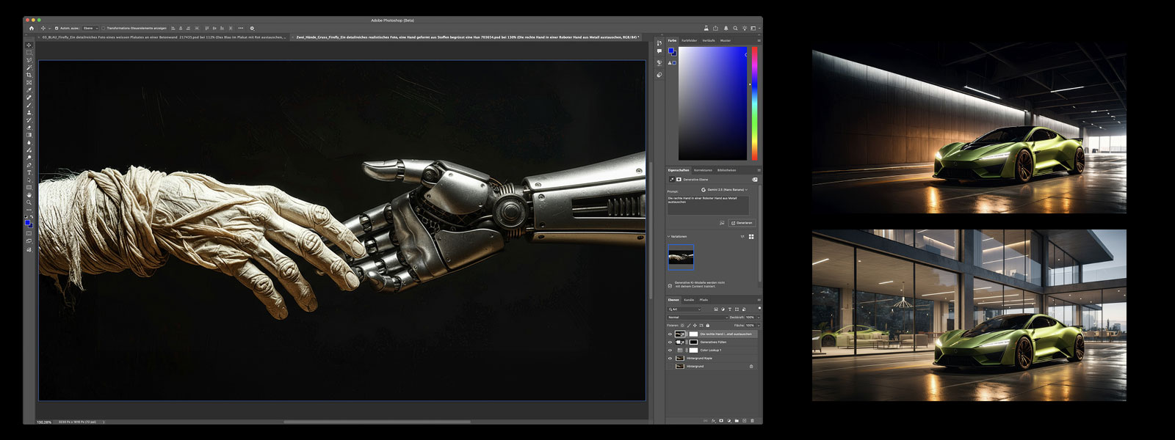This screenshot has height=440, width=1175.
Task: Hide the Color Lookup 1 layer
Action: click(670, 351)
